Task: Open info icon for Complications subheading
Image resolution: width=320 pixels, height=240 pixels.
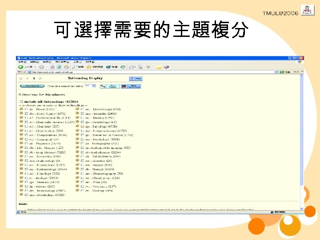Action: tap(21, 135)
